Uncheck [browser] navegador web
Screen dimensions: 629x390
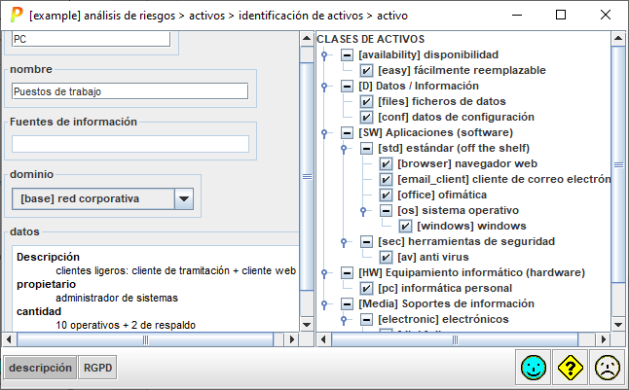click(x=387, y=163)
